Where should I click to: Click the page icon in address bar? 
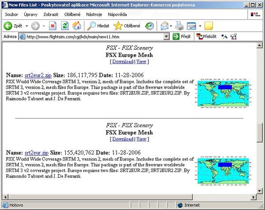[22, 37]
